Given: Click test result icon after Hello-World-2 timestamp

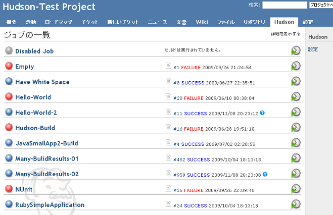Looking at the screenshot, I should (262, 113).
